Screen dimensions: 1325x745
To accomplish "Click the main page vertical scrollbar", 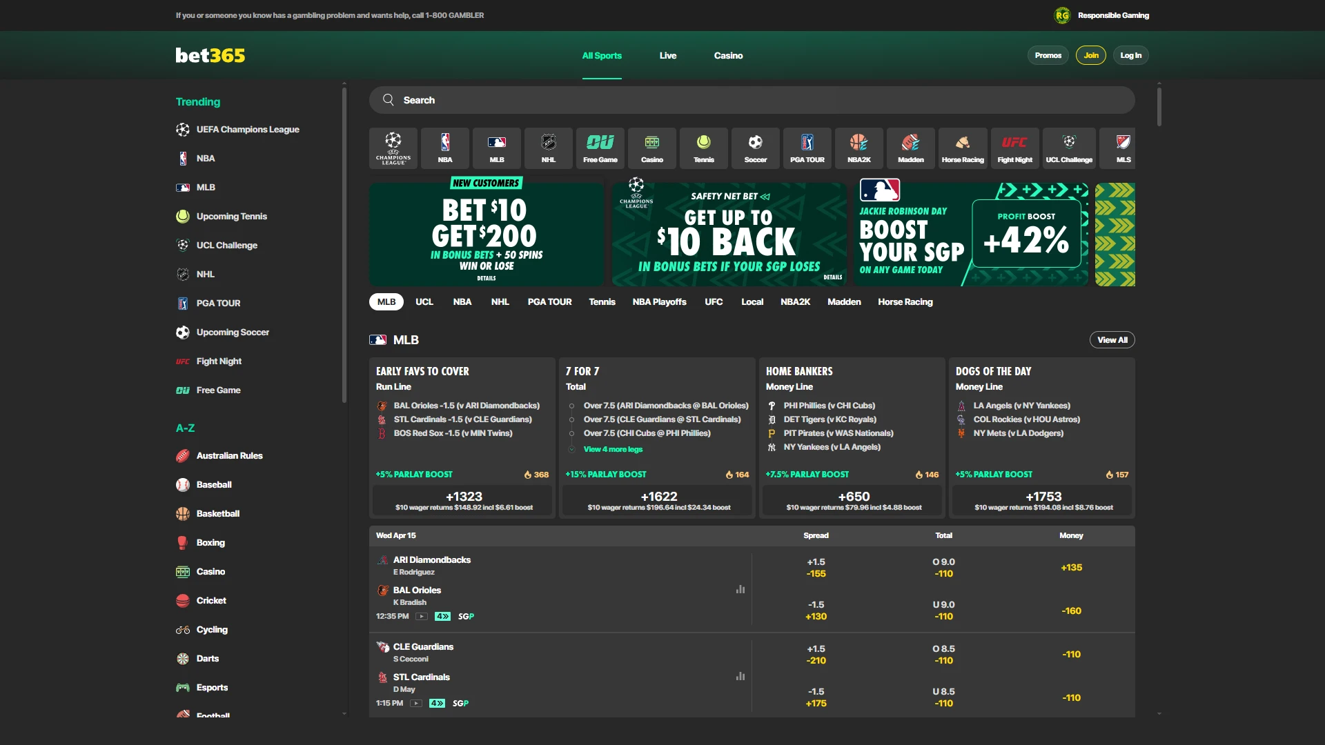I will 1159,107.
